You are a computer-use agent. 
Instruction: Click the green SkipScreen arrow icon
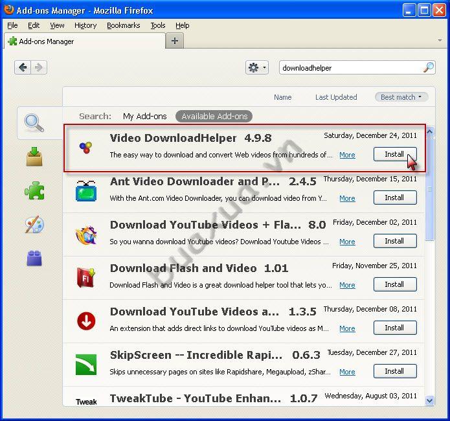tap(86, 365)
